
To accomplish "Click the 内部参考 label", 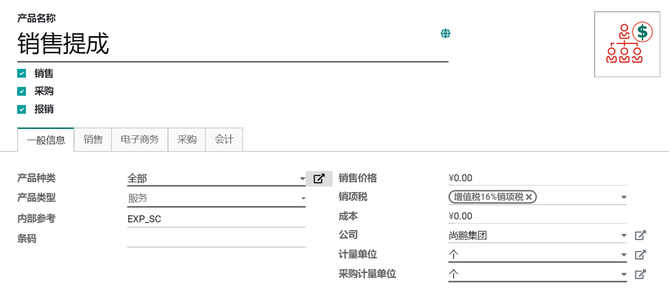I will [x=36, y=218].
